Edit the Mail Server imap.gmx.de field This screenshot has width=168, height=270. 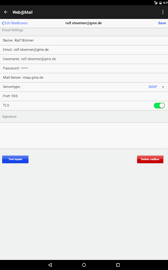(x=84, y=78)
